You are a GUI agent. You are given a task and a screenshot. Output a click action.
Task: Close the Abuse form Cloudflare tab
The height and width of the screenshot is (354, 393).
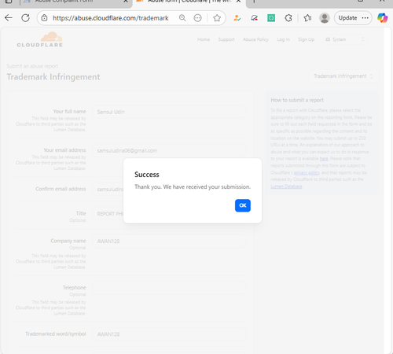coord(238,2)
